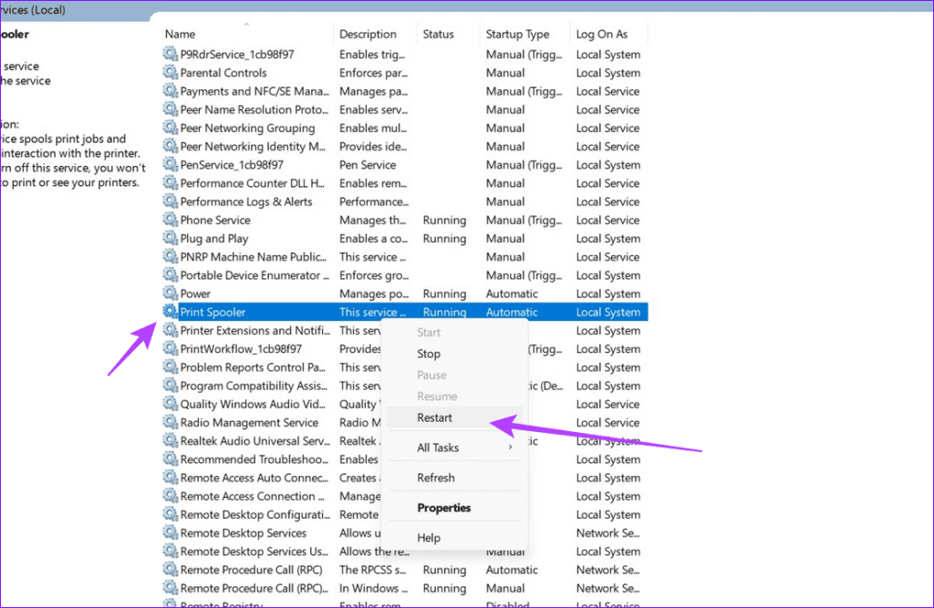The image size is (934, 608).
Task: Click the Radio Management Service gear icon
Action: pos(170,422)
